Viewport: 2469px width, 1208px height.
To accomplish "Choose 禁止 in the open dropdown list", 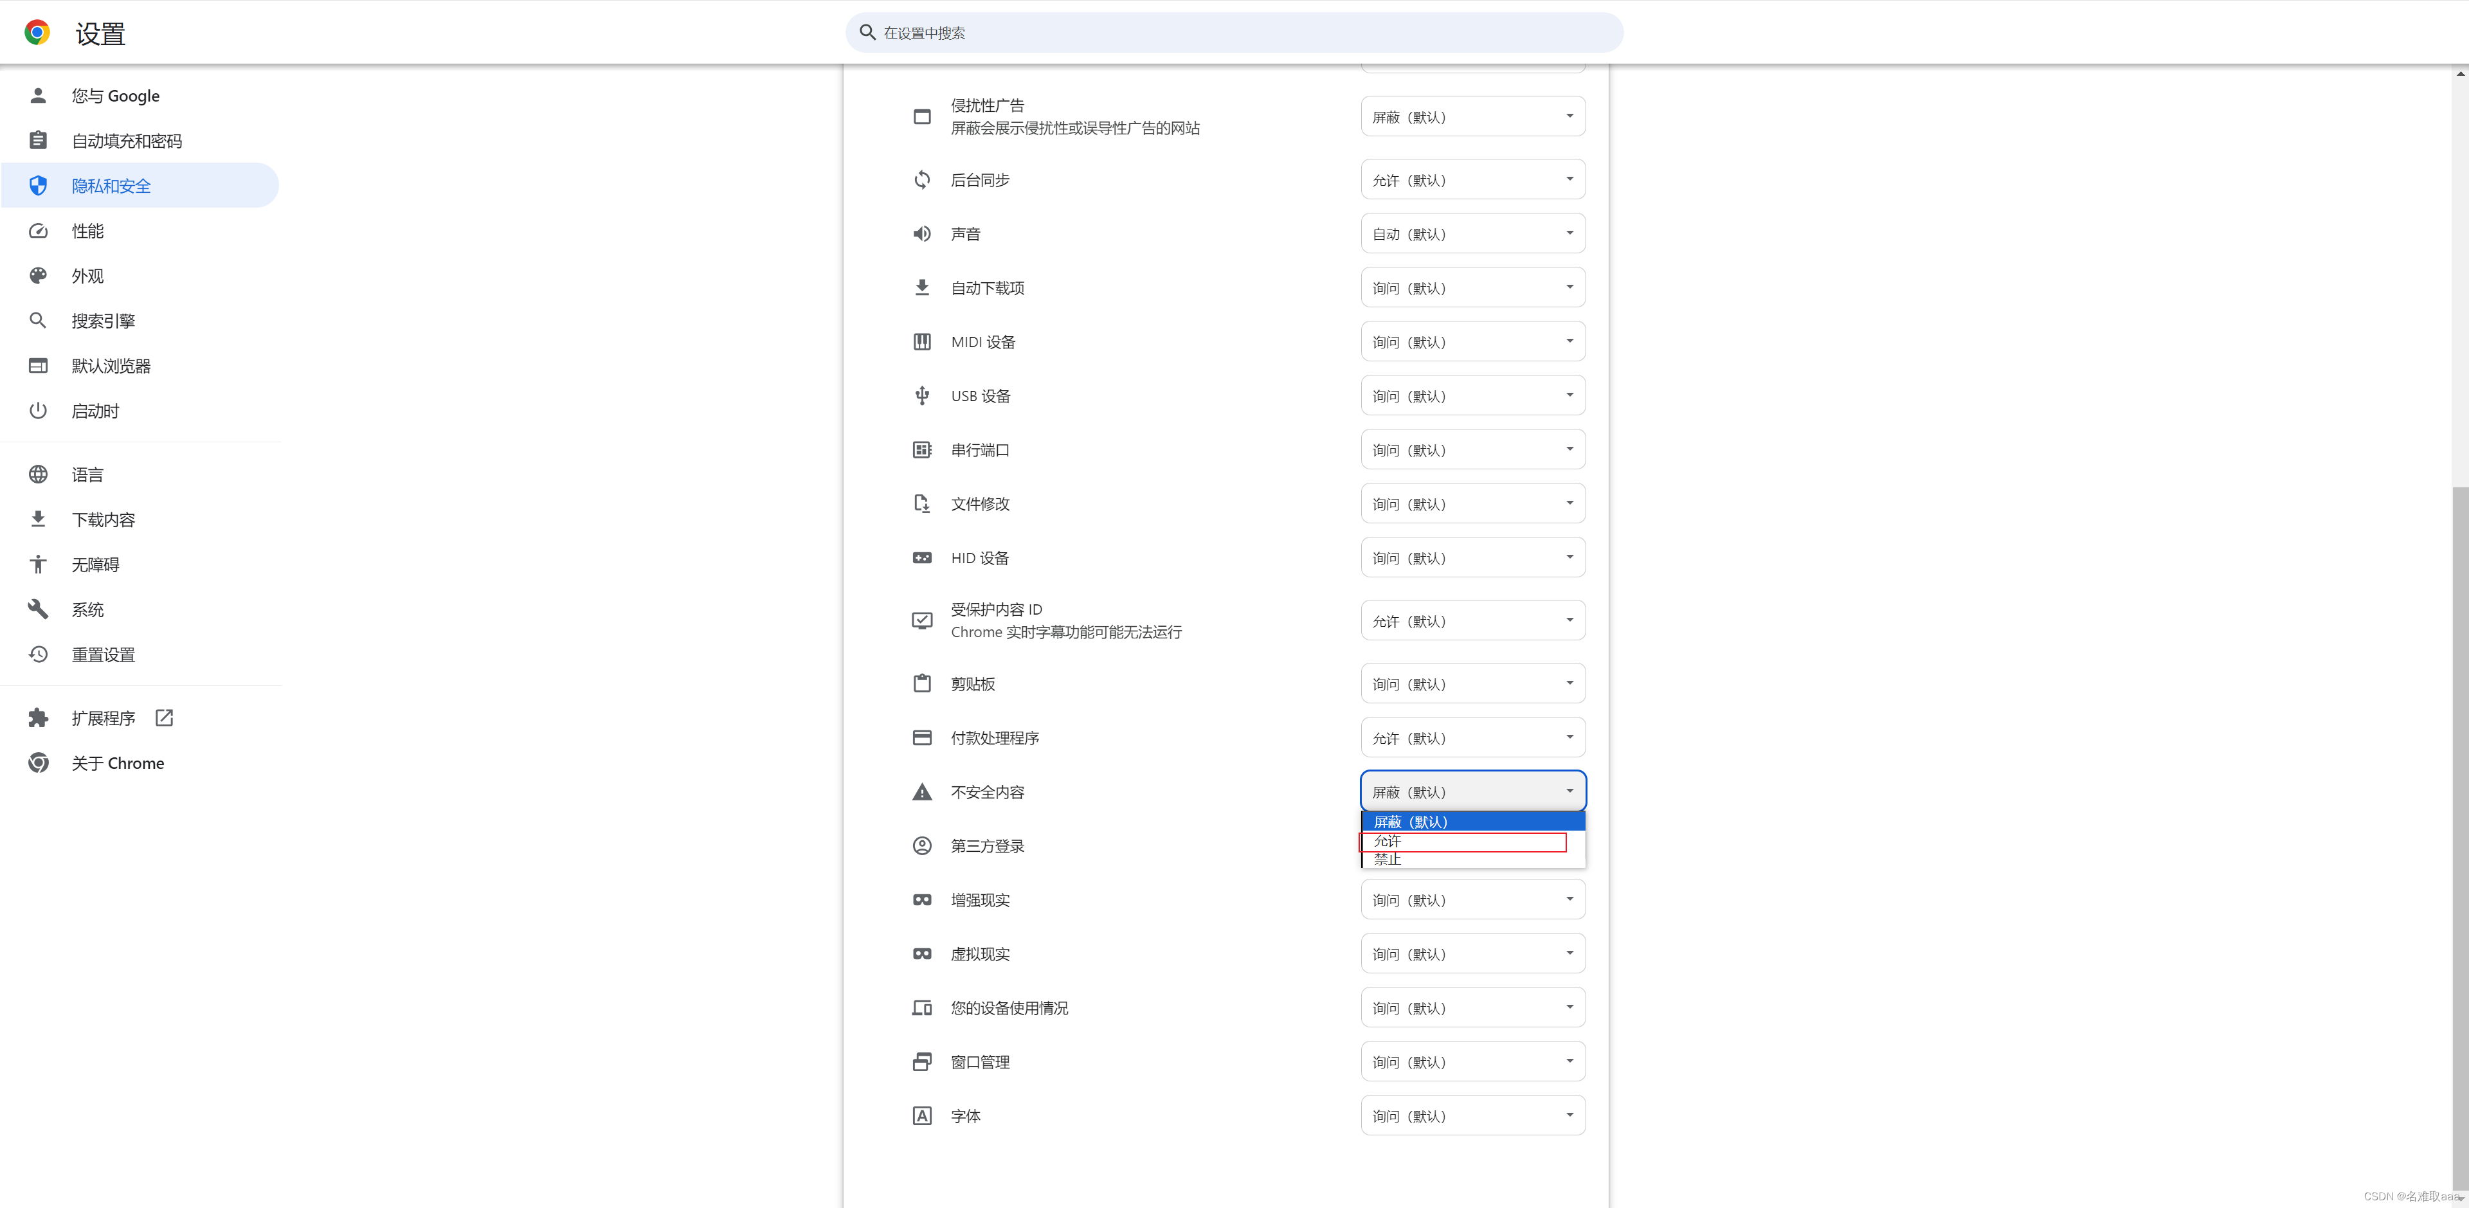I will [1473, 859].
